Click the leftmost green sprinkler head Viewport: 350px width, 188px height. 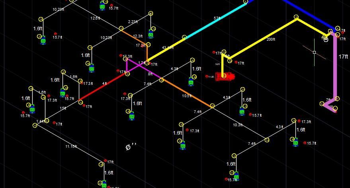(x=33, y=108)
